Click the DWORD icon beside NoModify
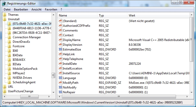 60,87
